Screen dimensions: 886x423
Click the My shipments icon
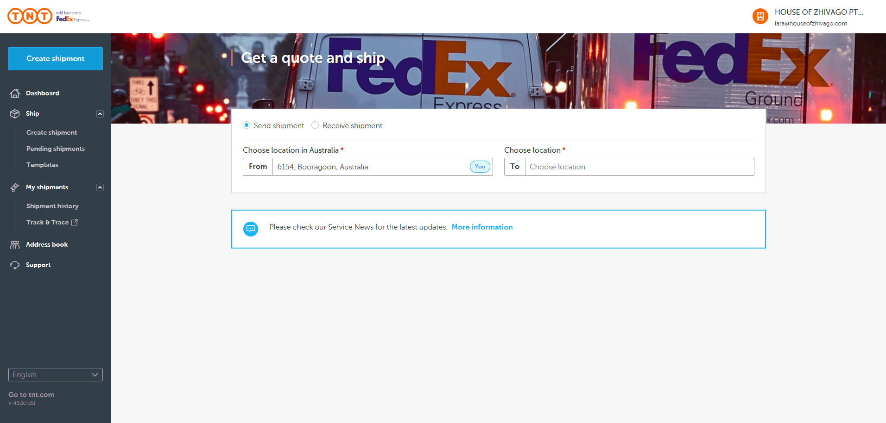[x=15, y=187]
